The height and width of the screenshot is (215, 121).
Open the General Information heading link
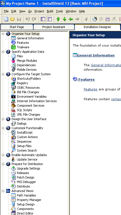[x=96, y=55]
